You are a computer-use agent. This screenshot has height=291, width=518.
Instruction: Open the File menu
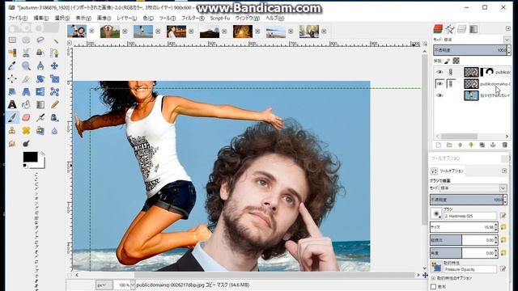pos(18,18)
